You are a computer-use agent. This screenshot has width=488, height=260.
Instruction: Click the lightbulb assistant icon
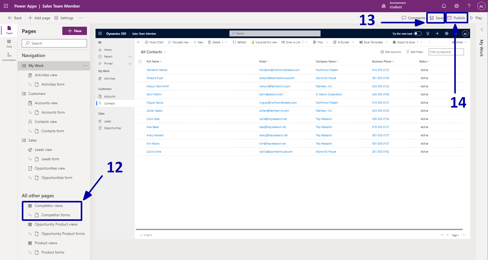coord(428,33)
